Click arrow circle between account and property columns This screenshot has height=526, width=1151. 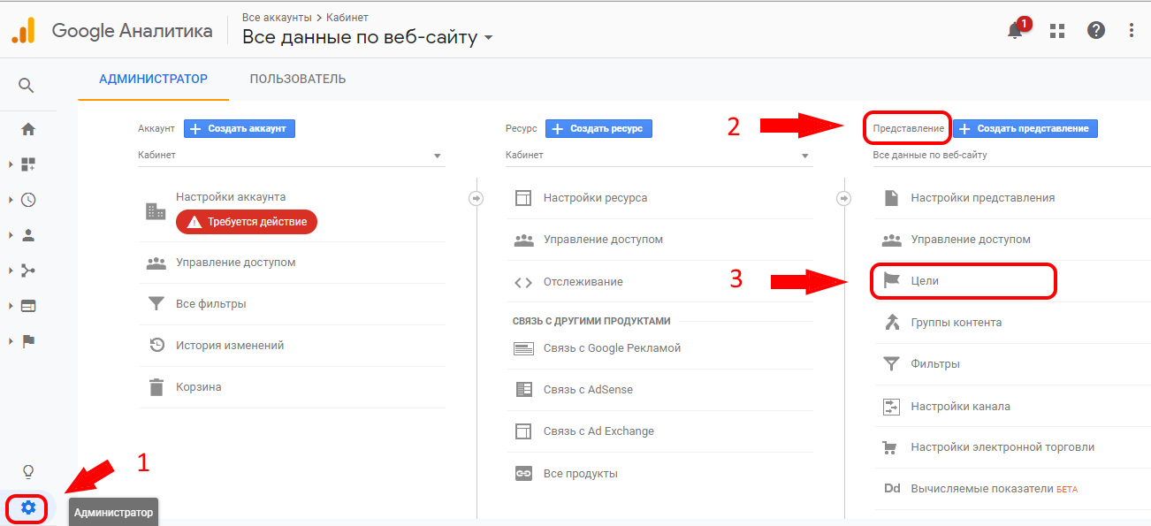point(476,198)
